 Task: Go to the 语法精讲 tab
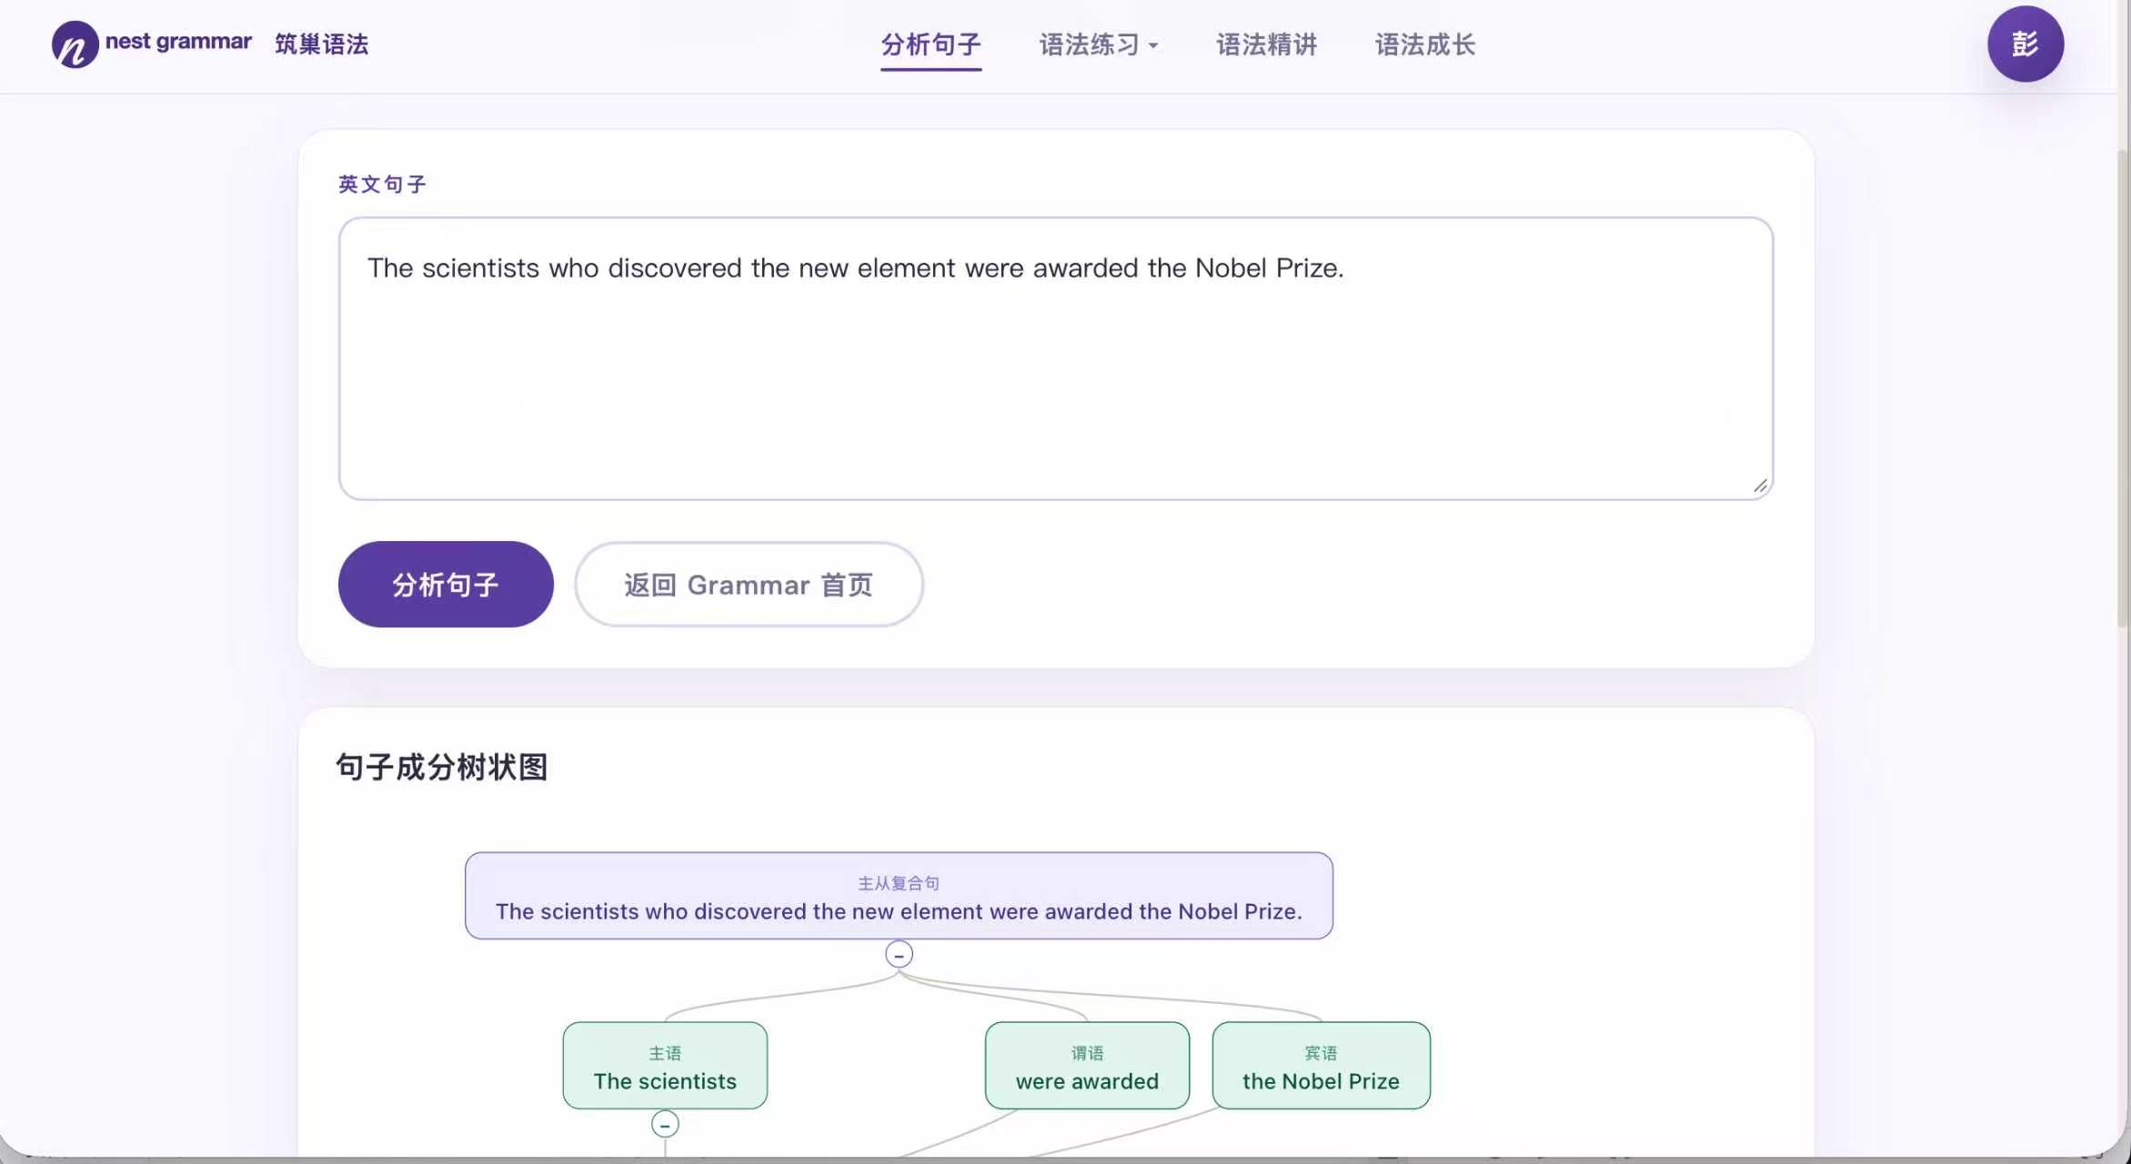coord(1266,45)
